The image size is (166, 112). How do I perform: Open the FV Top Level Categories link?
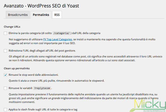point(58,39)
